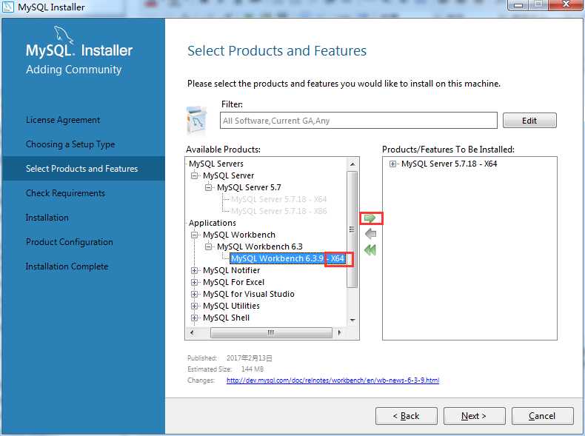Add selected product with green right arrow
The image size is (585, 436).
[x=370, y=218]
